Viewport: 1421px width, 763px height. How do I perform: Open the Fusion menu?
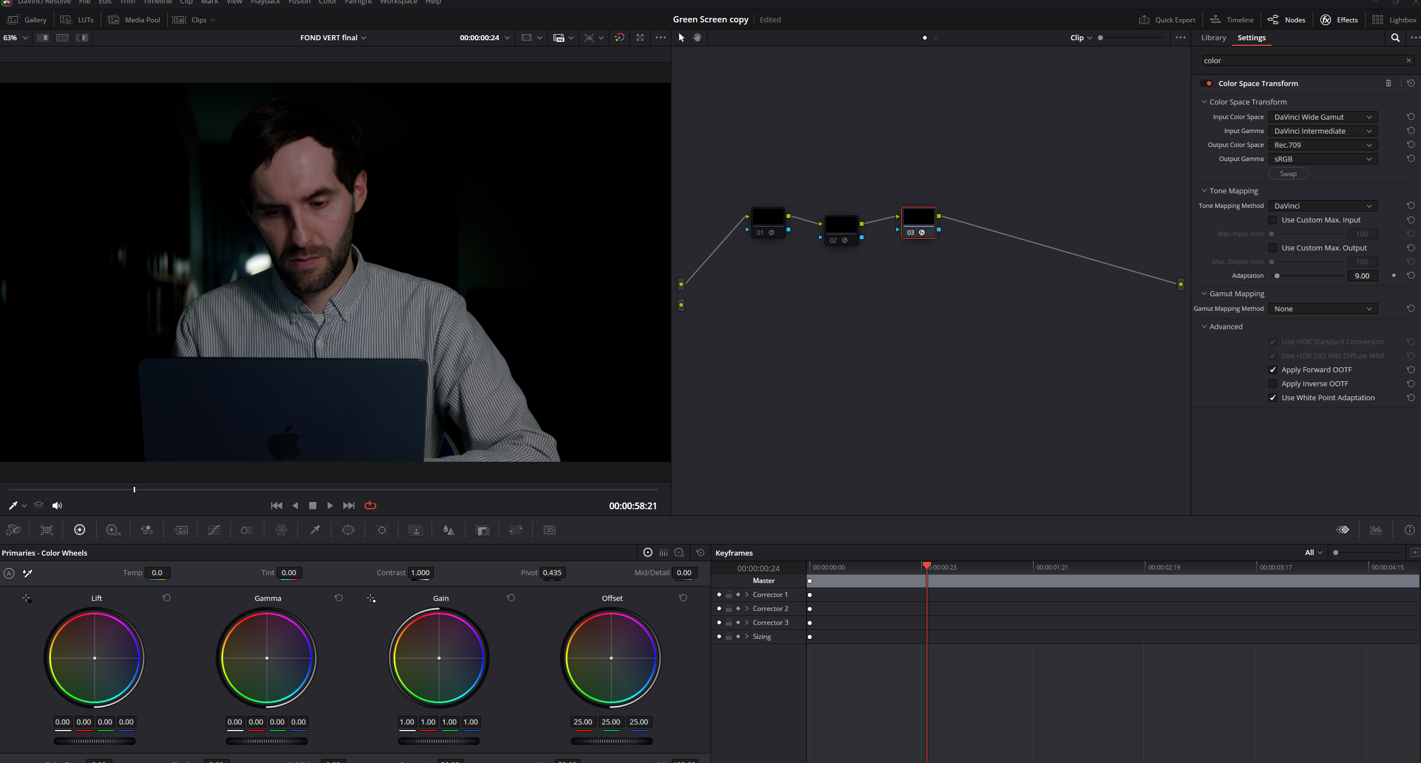299,2
